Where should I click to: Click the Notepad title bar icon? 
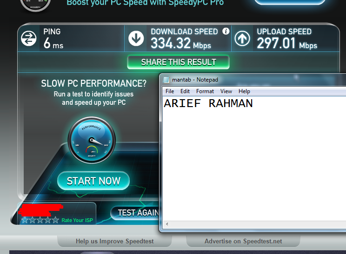coord(166,80)
